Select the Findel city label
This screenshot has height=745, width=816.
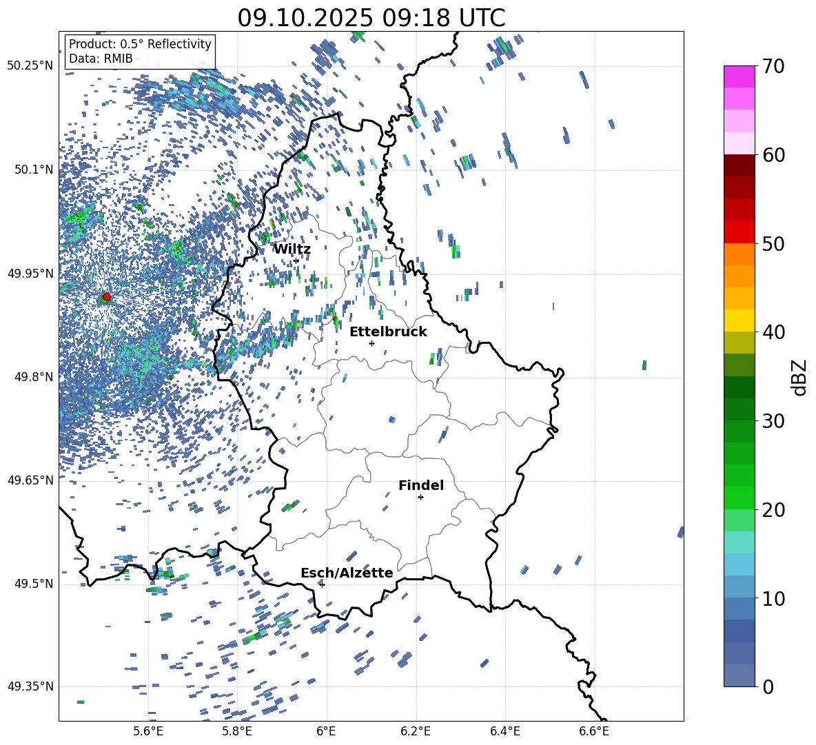(x=421, y=485)
